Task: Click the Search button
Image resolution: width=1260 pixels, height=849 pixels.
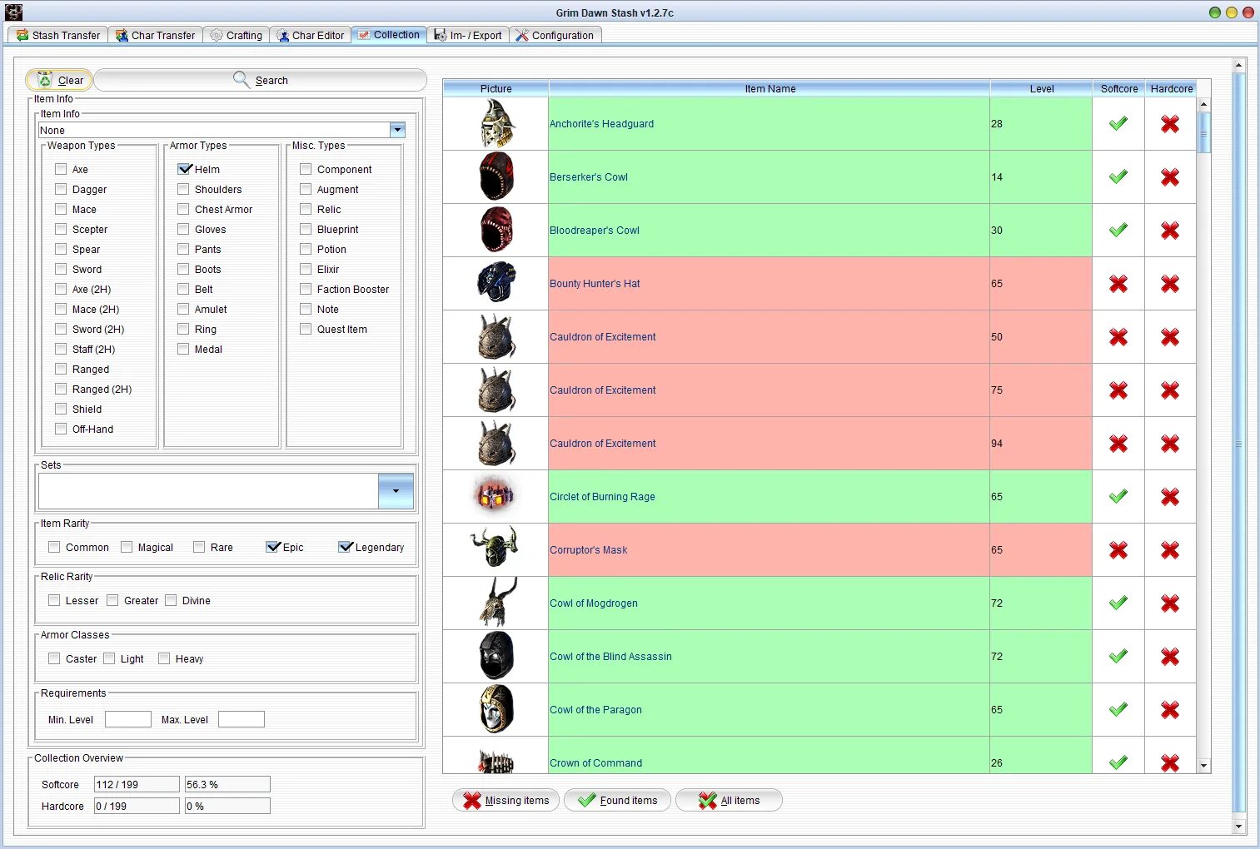Action: tap(261, 80)
